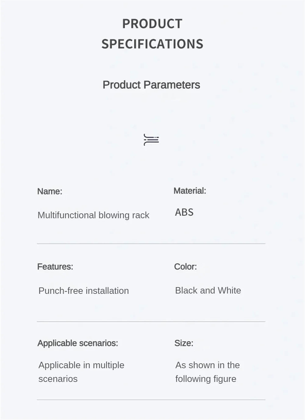Click the PRODUCT SPECIFICATIONS heading
Screen dimensions: 305x420
coord(152,34)
